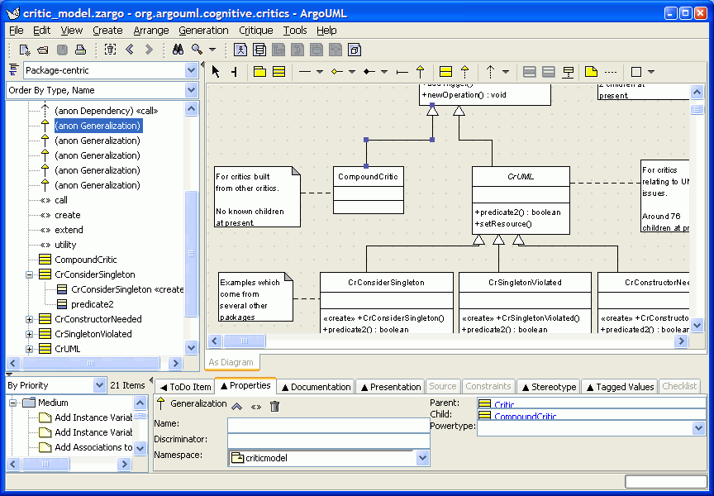Select the yellow Comment note tool
Viewport: 714px width, 496px height.
click(x=591, y=72)
